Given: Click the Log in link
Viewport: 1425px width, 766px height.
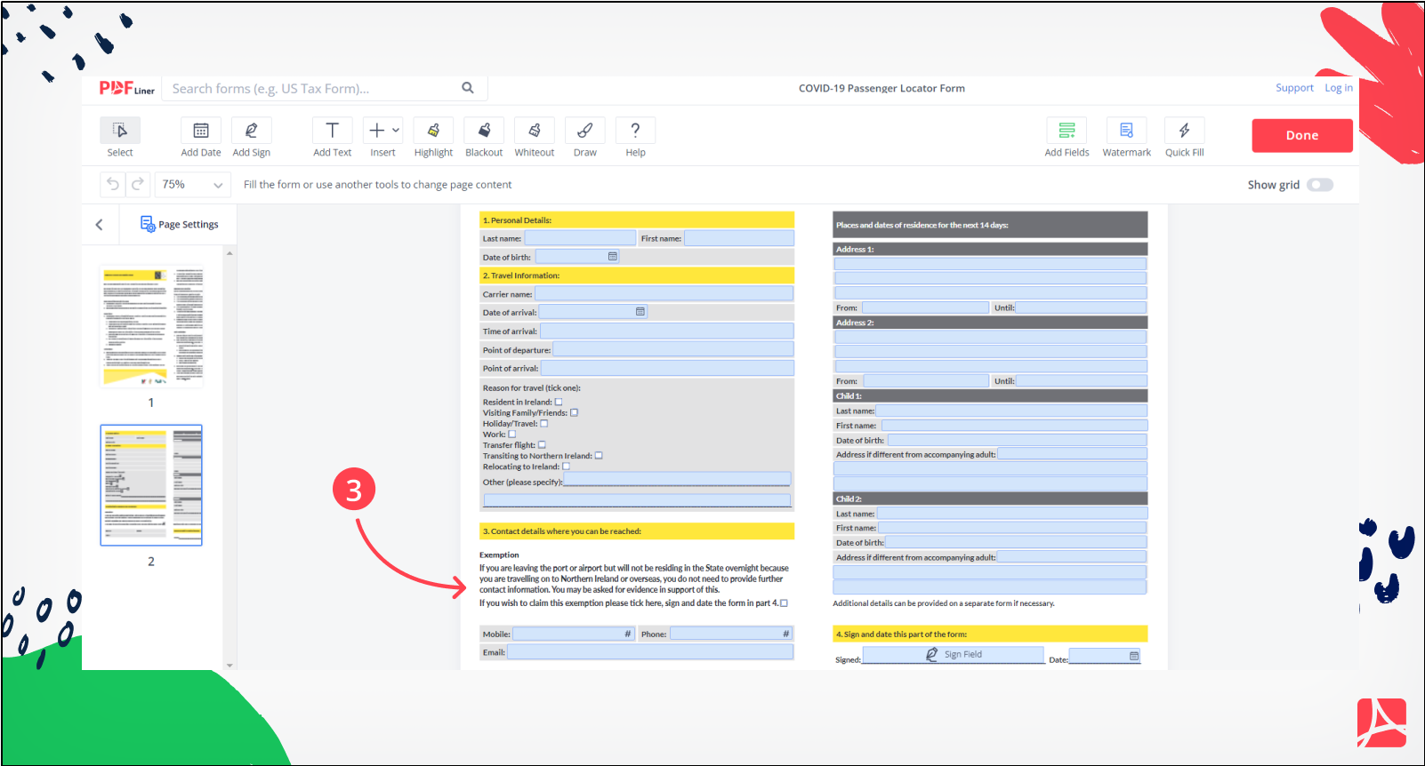Looking at the screenshot, I should (1339, 88).
